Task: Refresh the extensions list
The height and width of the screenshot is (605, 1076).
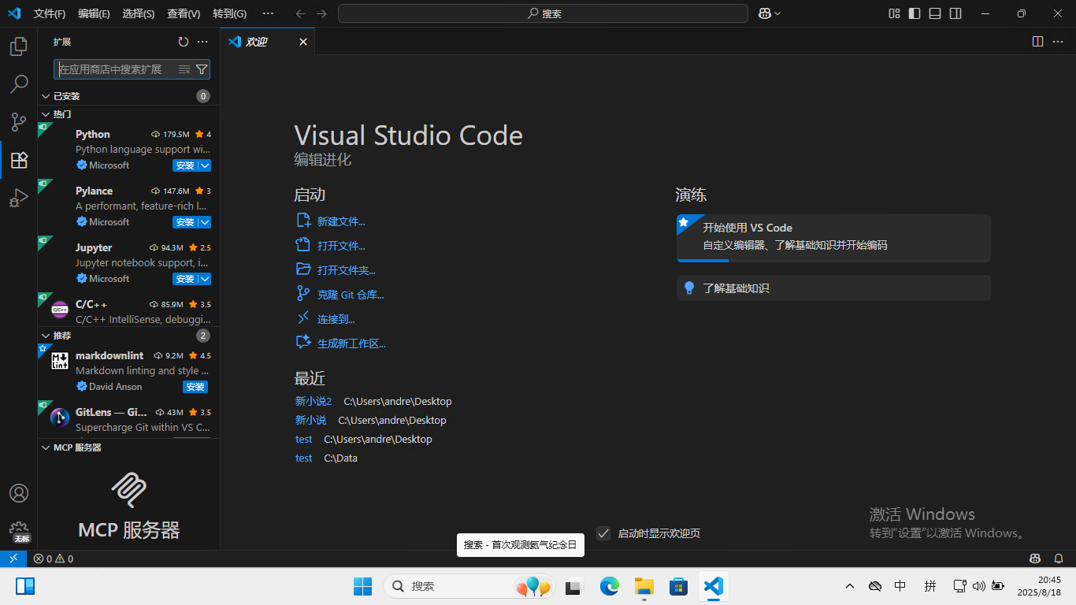Action: [184, 42]
